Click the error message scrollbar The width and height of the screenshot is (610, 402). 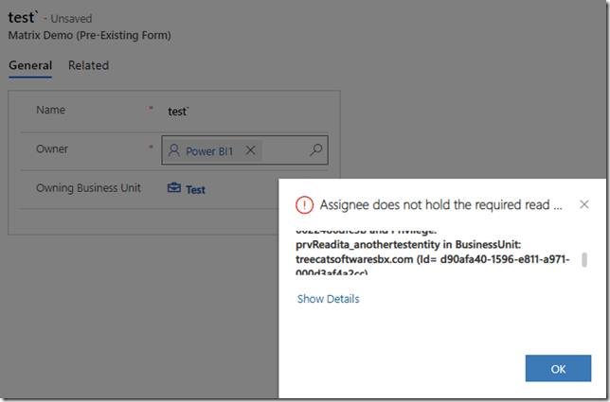(x=584, y=259)
